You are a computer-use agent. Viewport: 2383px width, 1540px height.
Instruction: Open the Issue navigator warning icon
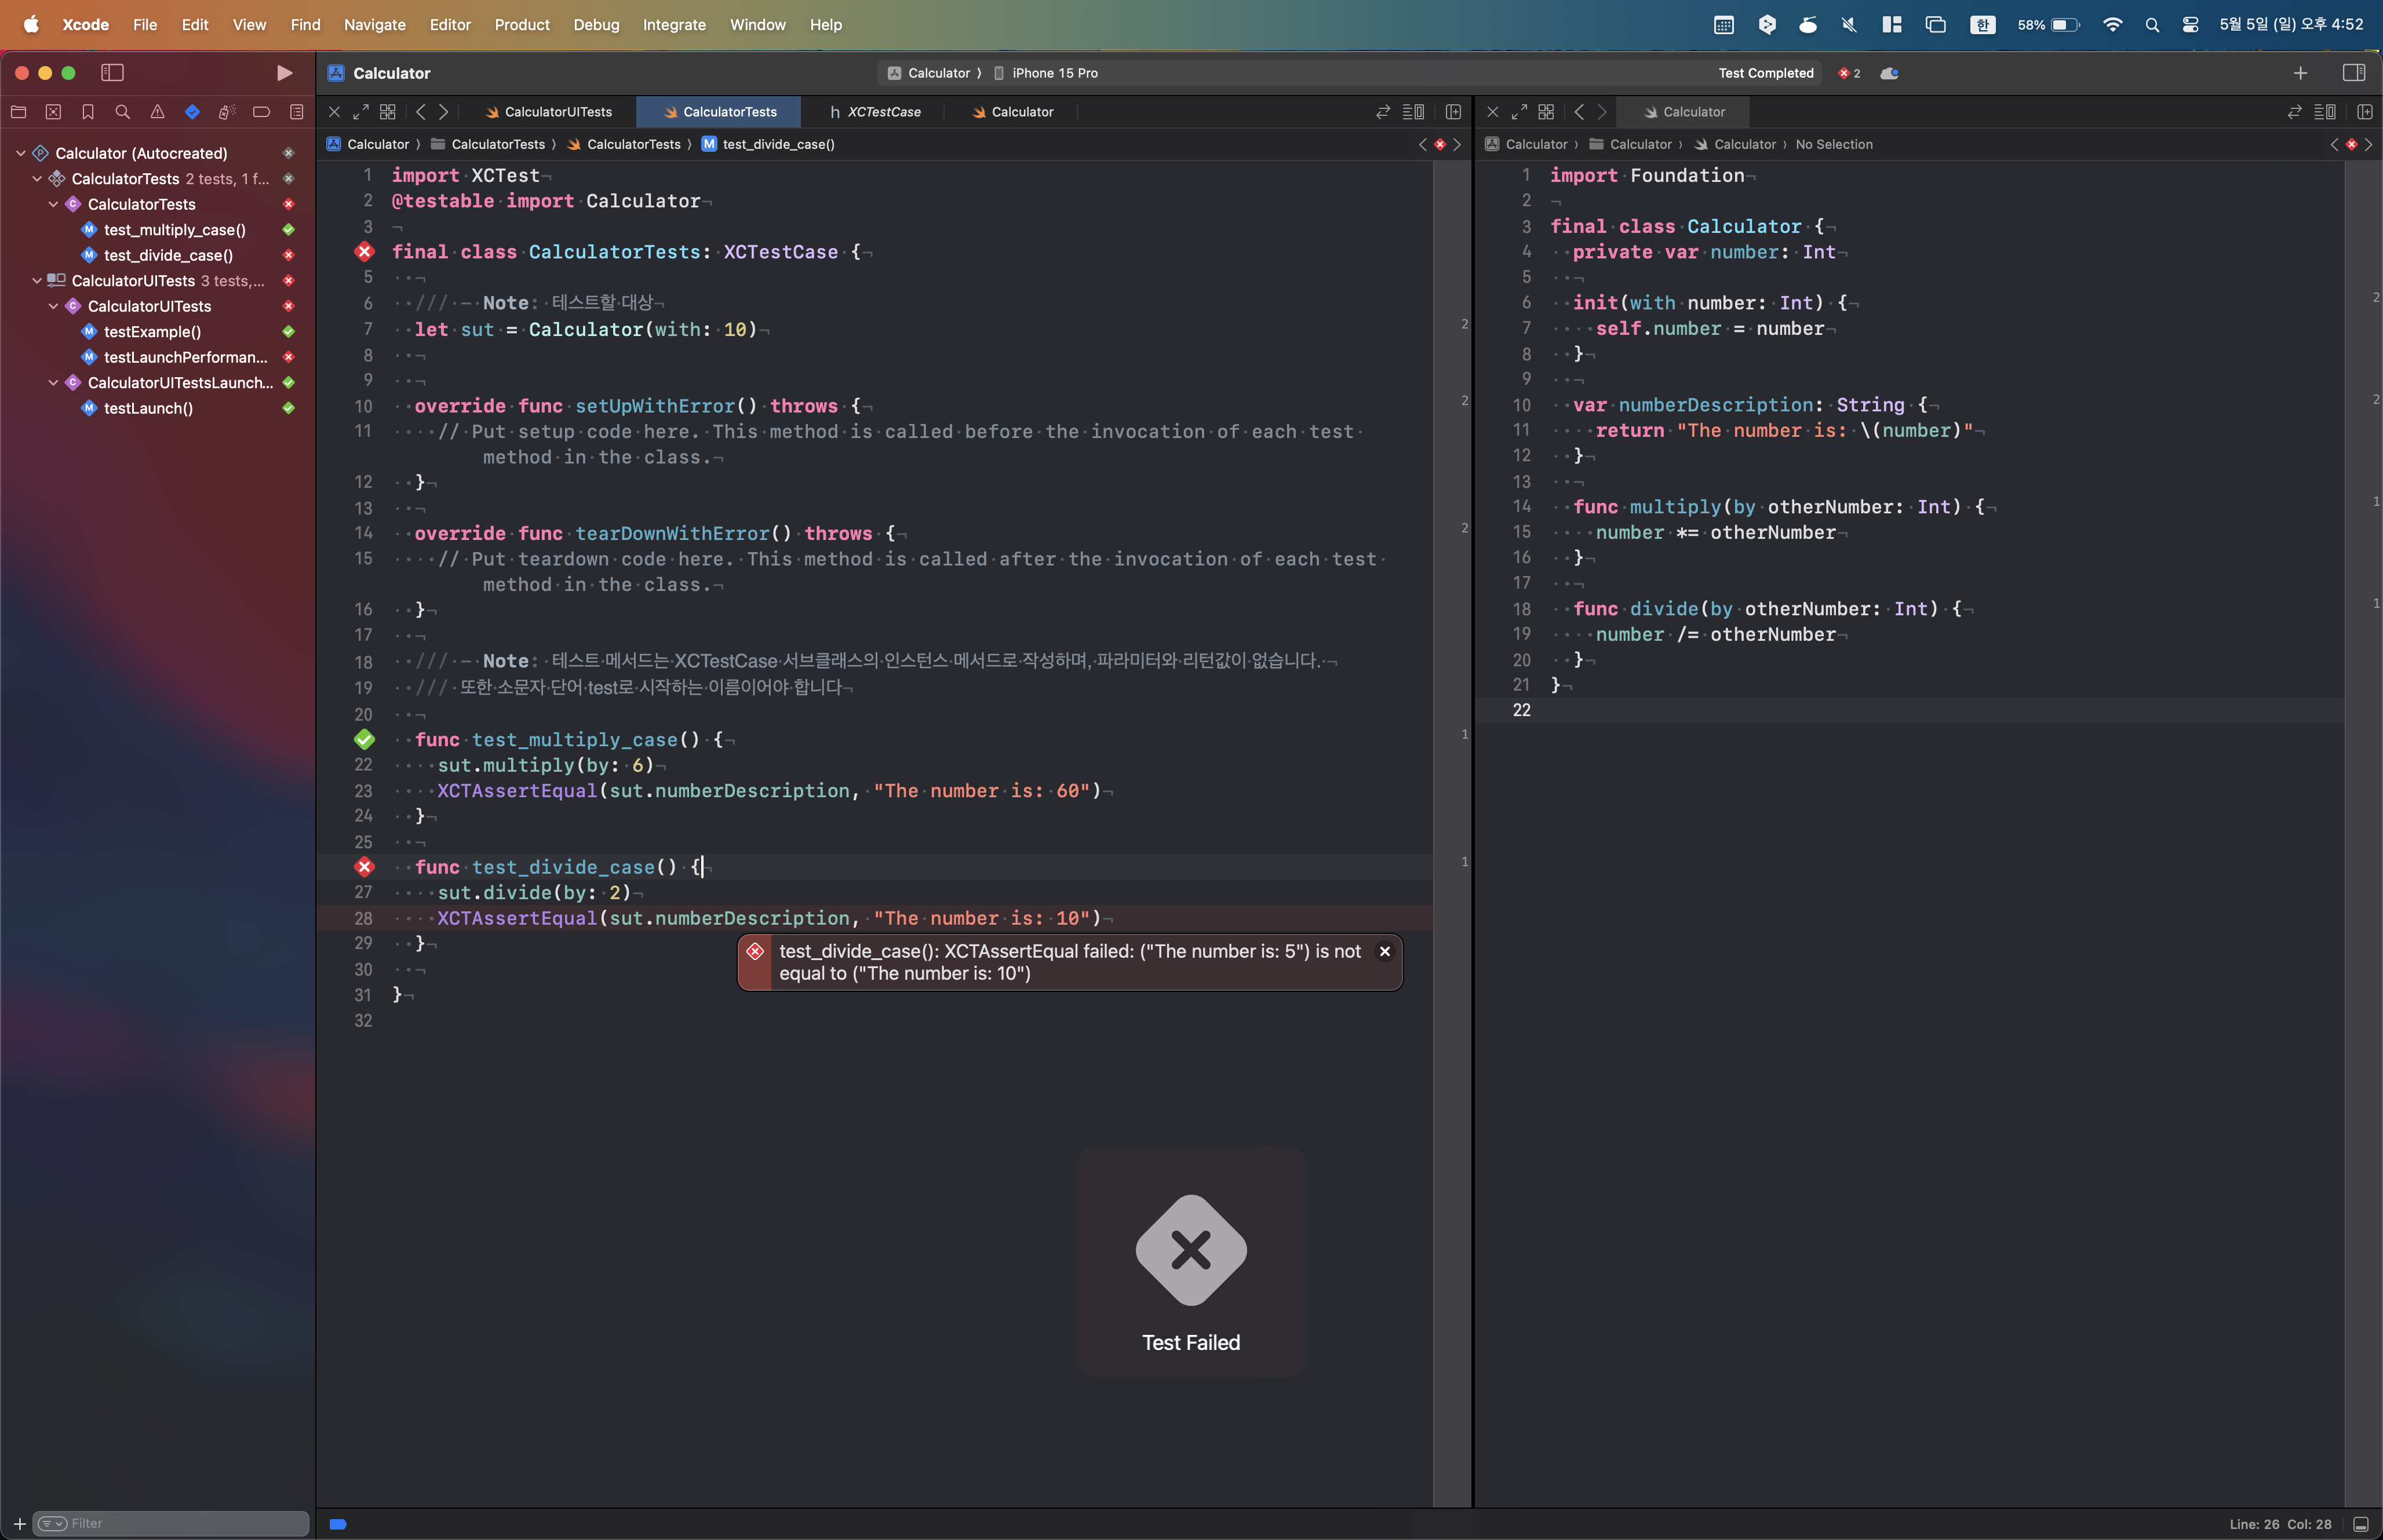tap(157, 112)
